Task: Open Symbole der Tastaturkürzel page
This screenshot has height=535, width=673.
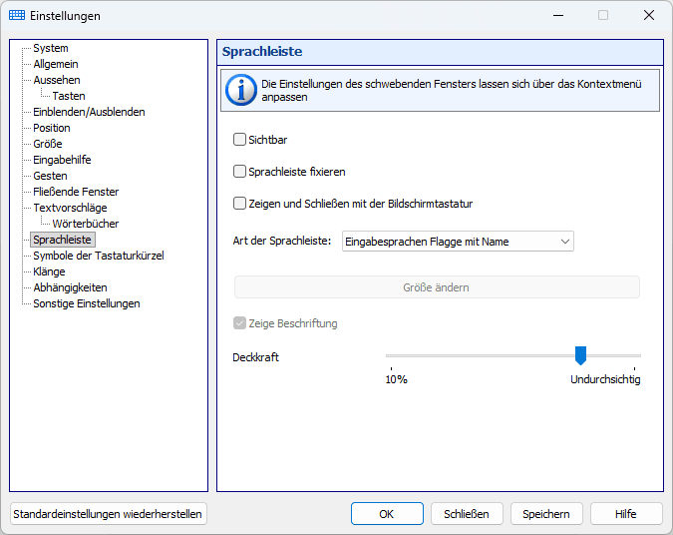Action: tap(99, 256)
